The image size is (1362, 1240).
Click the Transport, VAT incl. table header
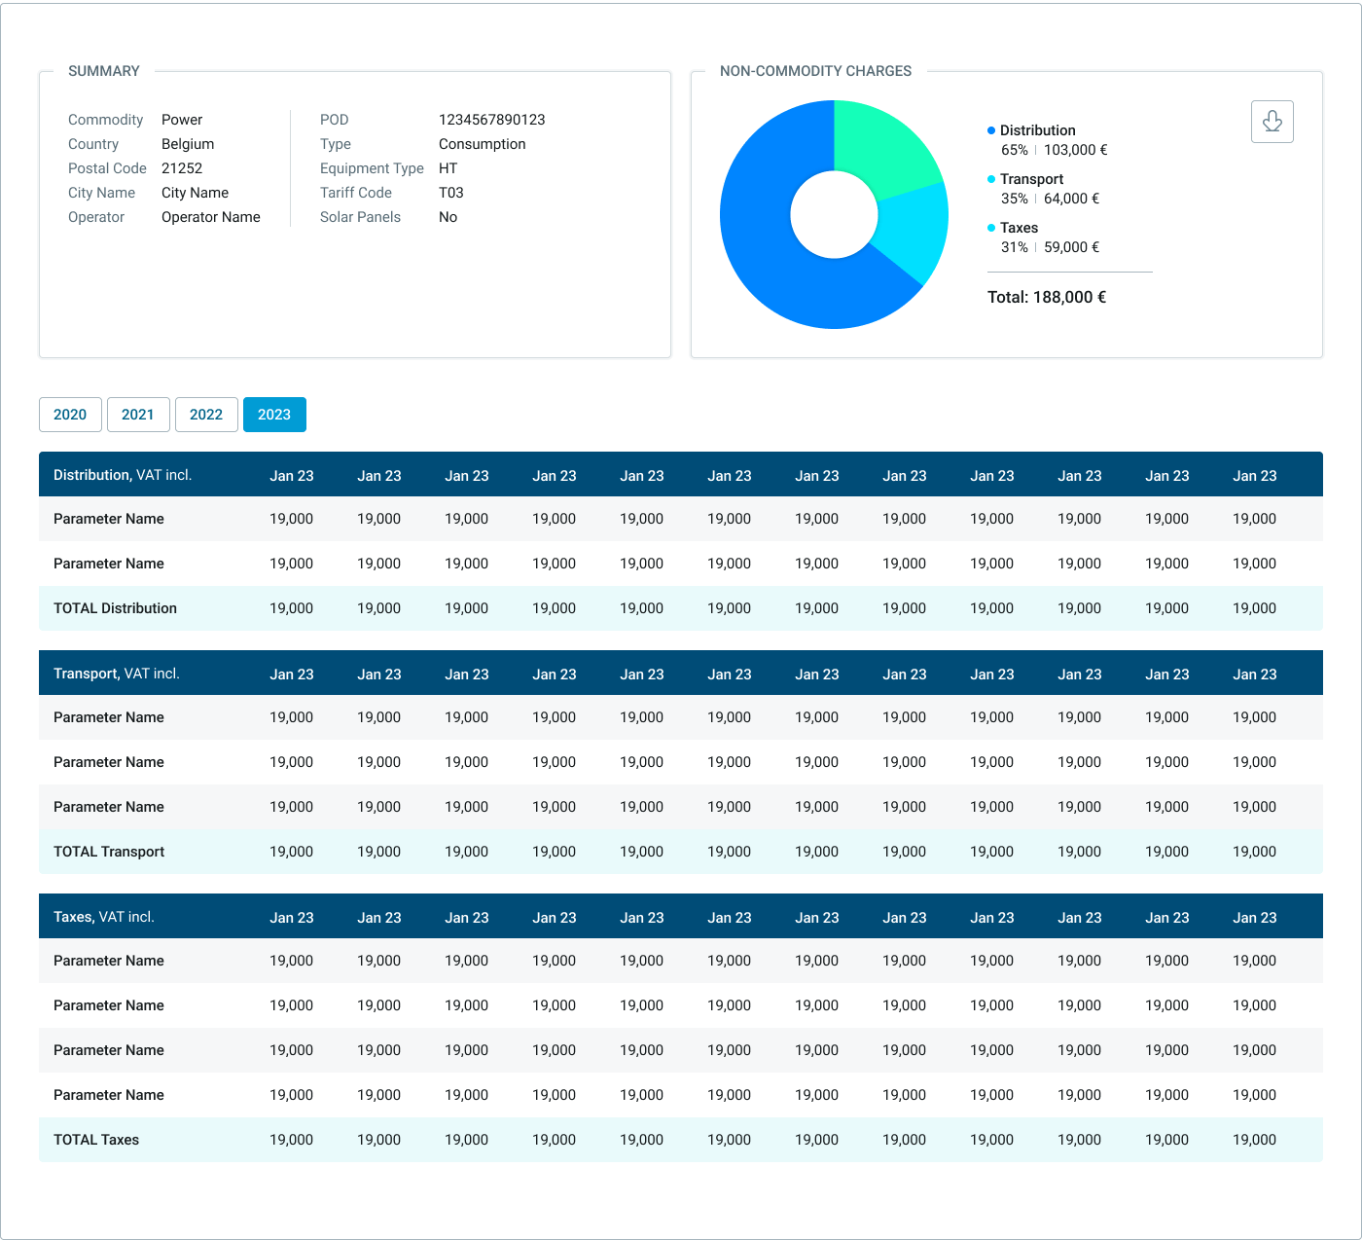[117, 674]
